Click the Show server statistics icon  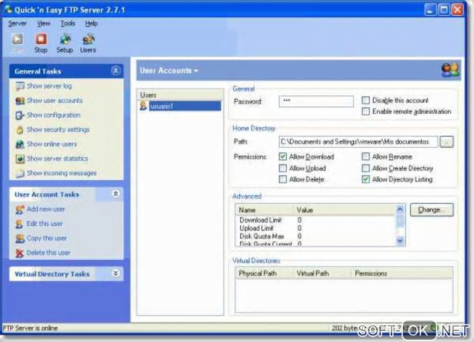20,159
